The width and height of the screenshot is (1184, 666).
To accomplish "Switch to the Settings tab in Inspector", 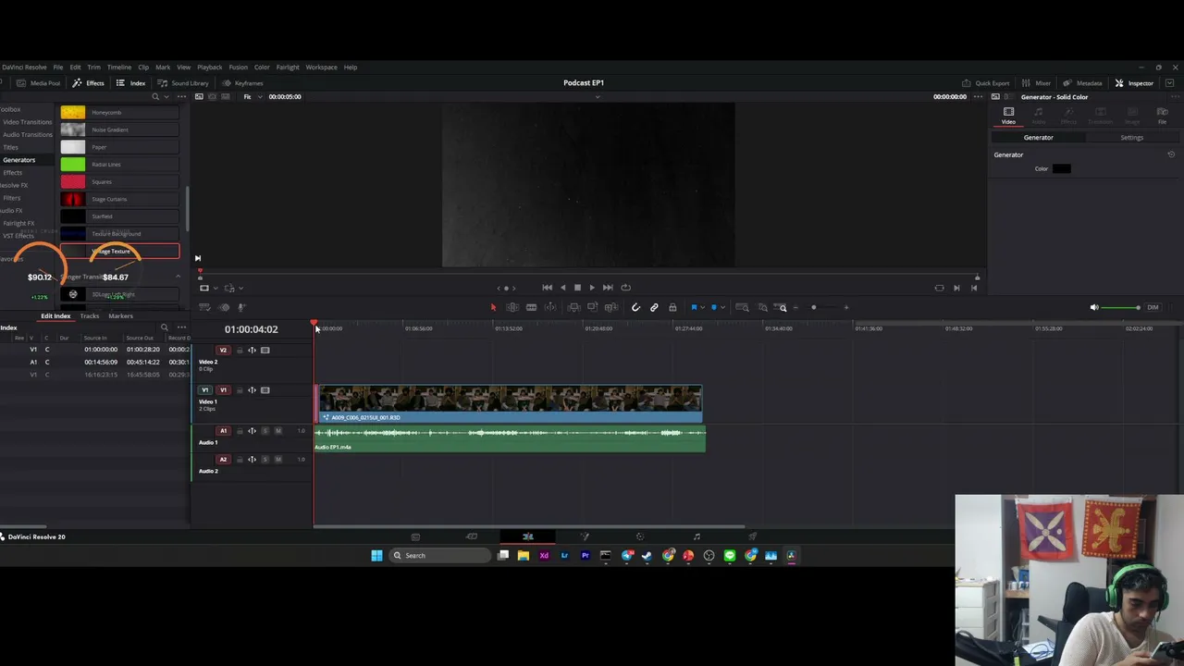I will (x=1131, y=138).
